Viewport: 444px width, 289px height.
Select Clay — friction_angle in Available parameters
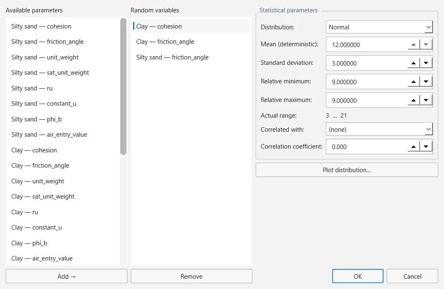64,166
